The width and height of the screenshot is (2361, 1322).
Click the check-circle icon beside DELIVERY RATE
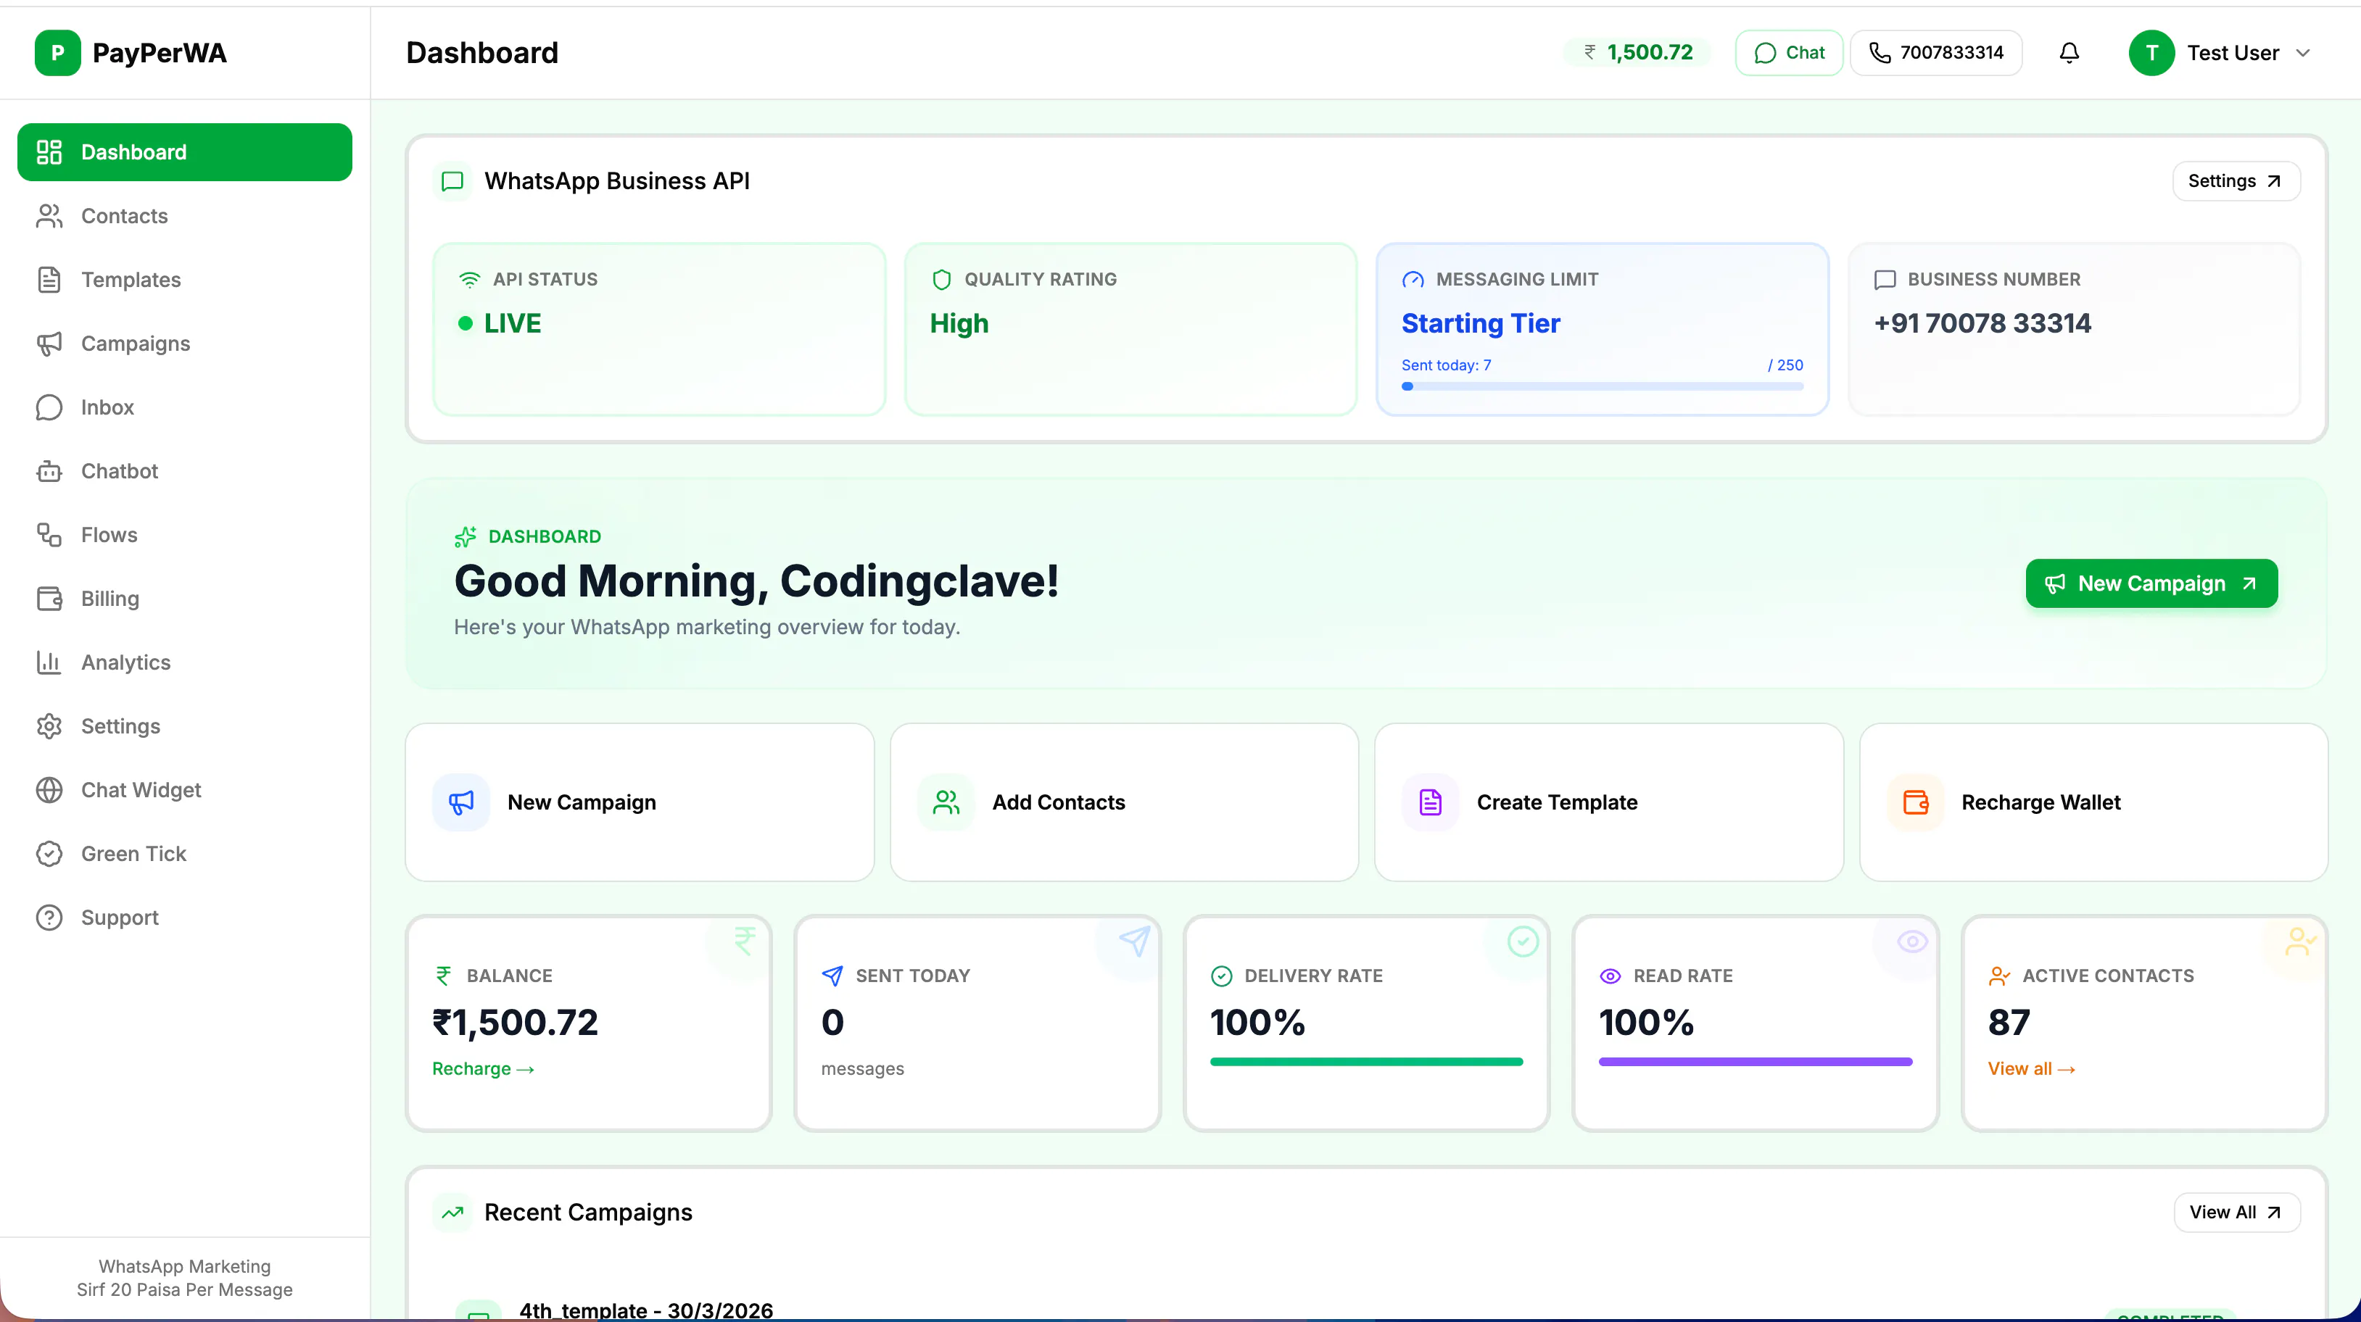pos(1221,976)
